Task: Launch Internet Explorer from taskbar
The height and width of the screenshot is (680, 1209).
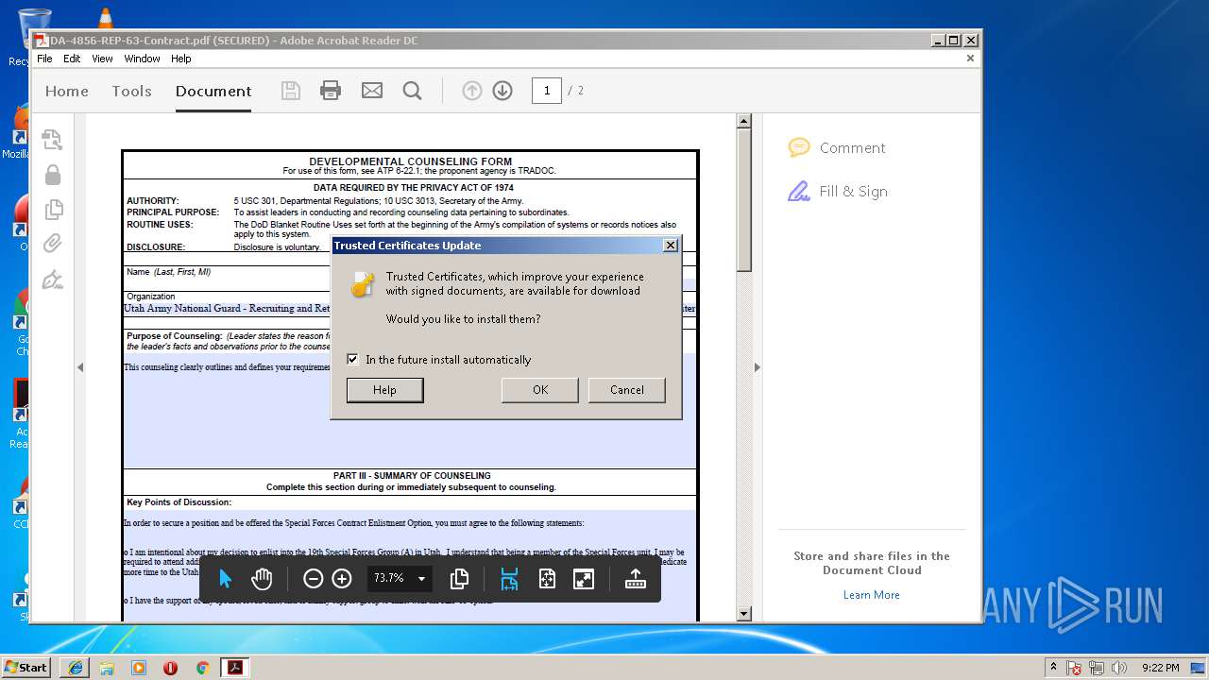Action: coord(76,668)
